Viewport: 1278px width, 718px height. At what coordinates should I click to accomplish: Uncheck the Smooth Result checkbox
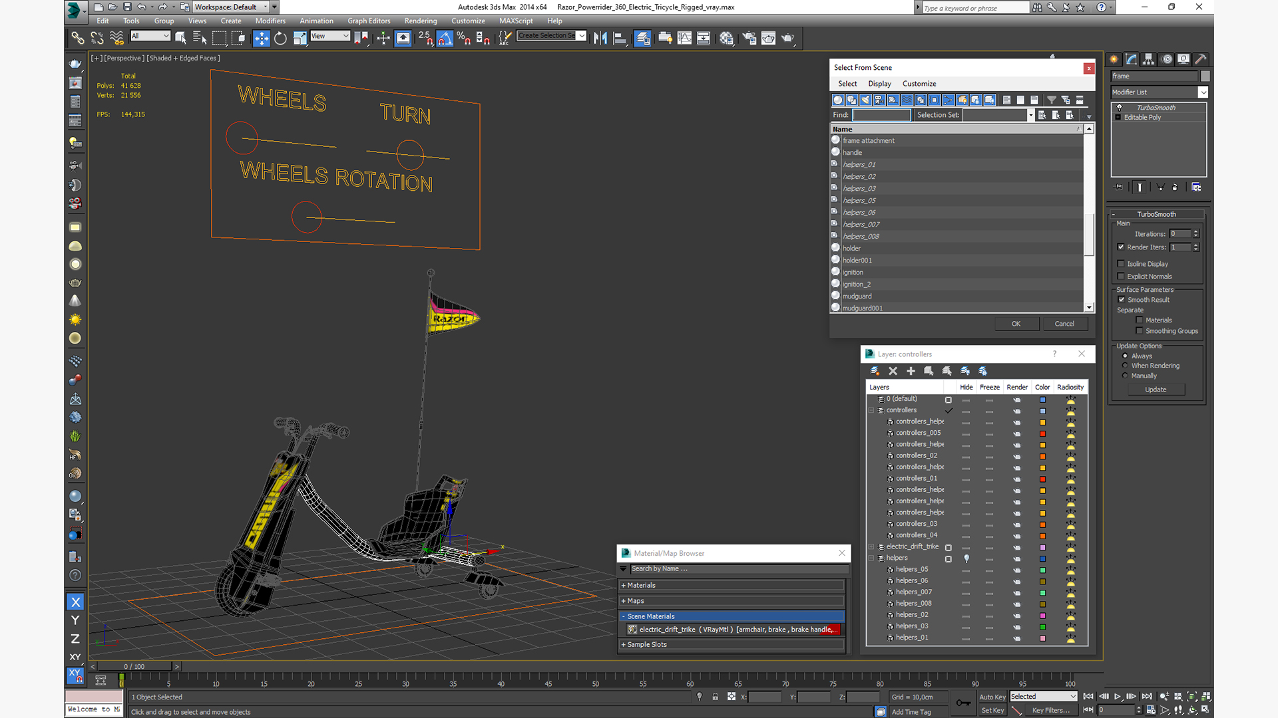point(1121,300)
